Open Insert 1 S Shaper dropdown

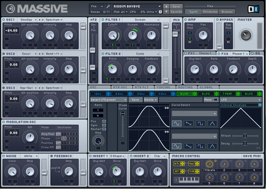click(117, 156)
